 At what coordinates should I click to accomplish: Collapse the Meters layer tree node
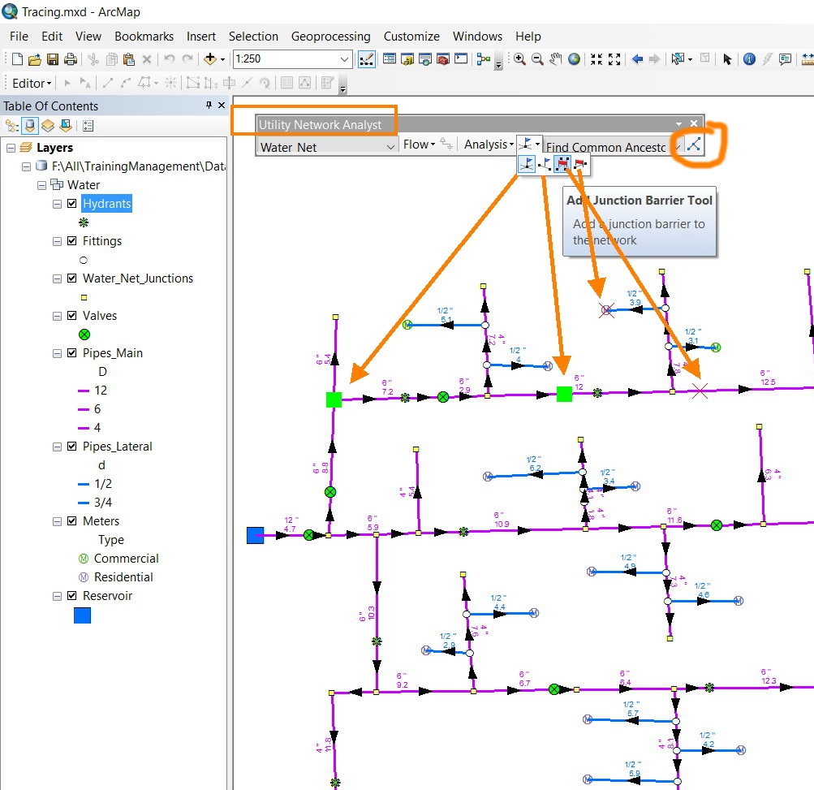[58, 521]
